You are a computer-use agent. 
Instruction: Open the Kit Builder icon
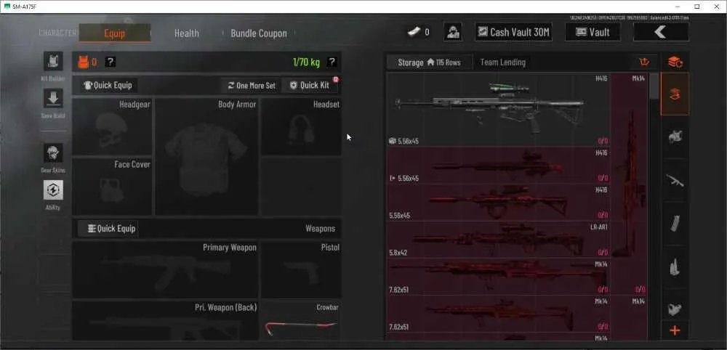click(x=53, y=62)
